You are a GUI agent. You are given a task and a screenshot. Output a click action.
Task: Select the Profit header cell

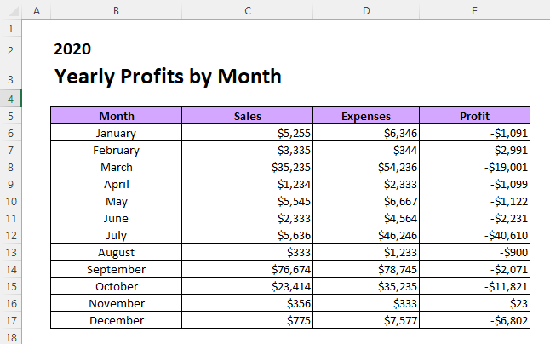pos(474,116)
